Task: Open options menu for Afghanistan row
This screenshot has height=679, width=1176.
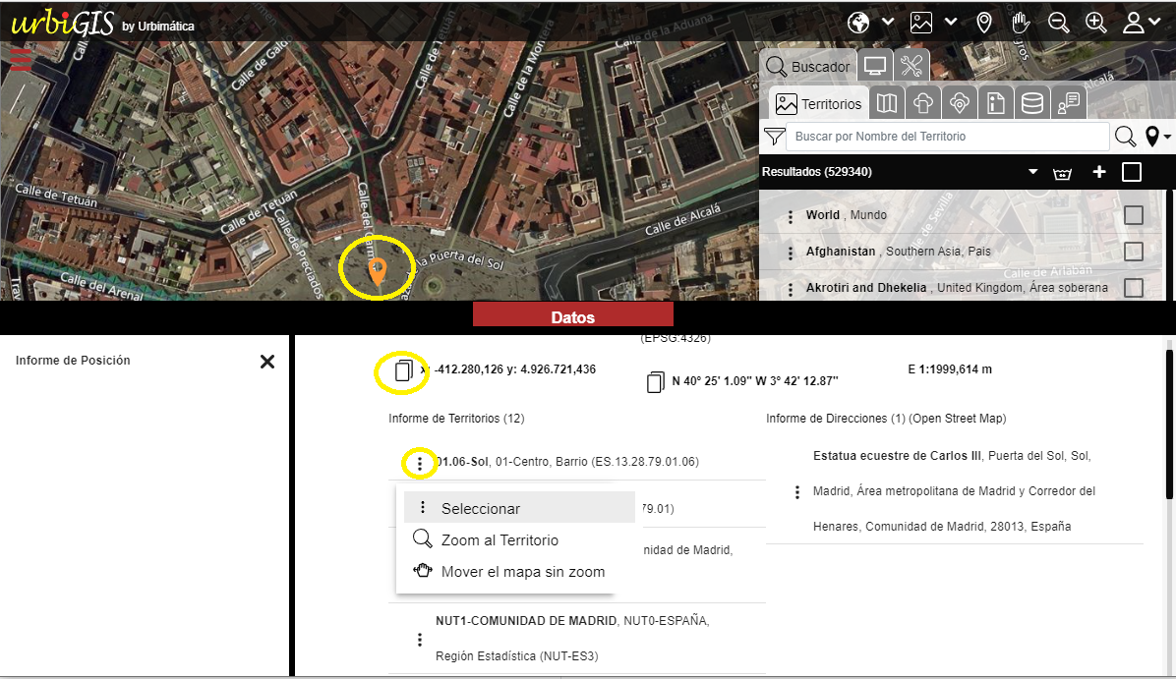Action: [790, 253]
